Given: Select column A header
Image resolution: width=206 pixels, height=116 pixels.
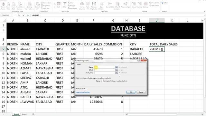Looking at the screenshot, I should pyautogui.click(x=13, y=20).
